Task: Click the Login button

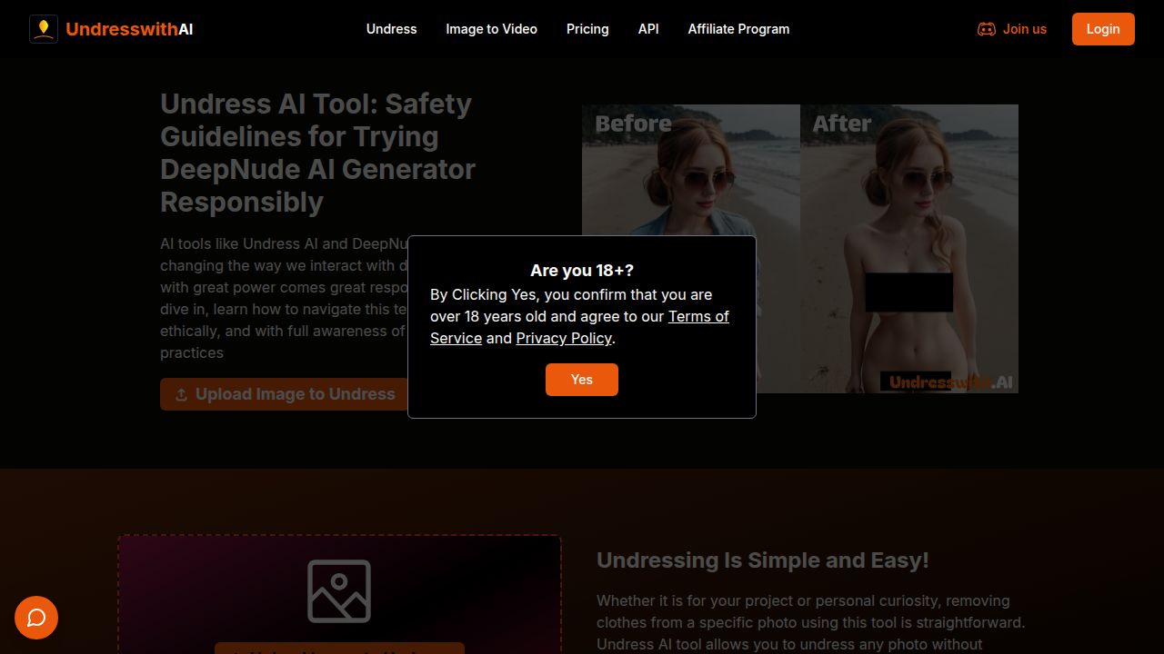Action: coord(1103,29)
